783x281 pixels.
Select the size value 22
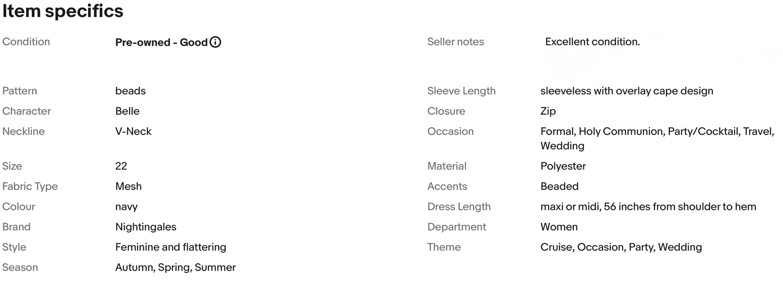[x=121, y=166]
